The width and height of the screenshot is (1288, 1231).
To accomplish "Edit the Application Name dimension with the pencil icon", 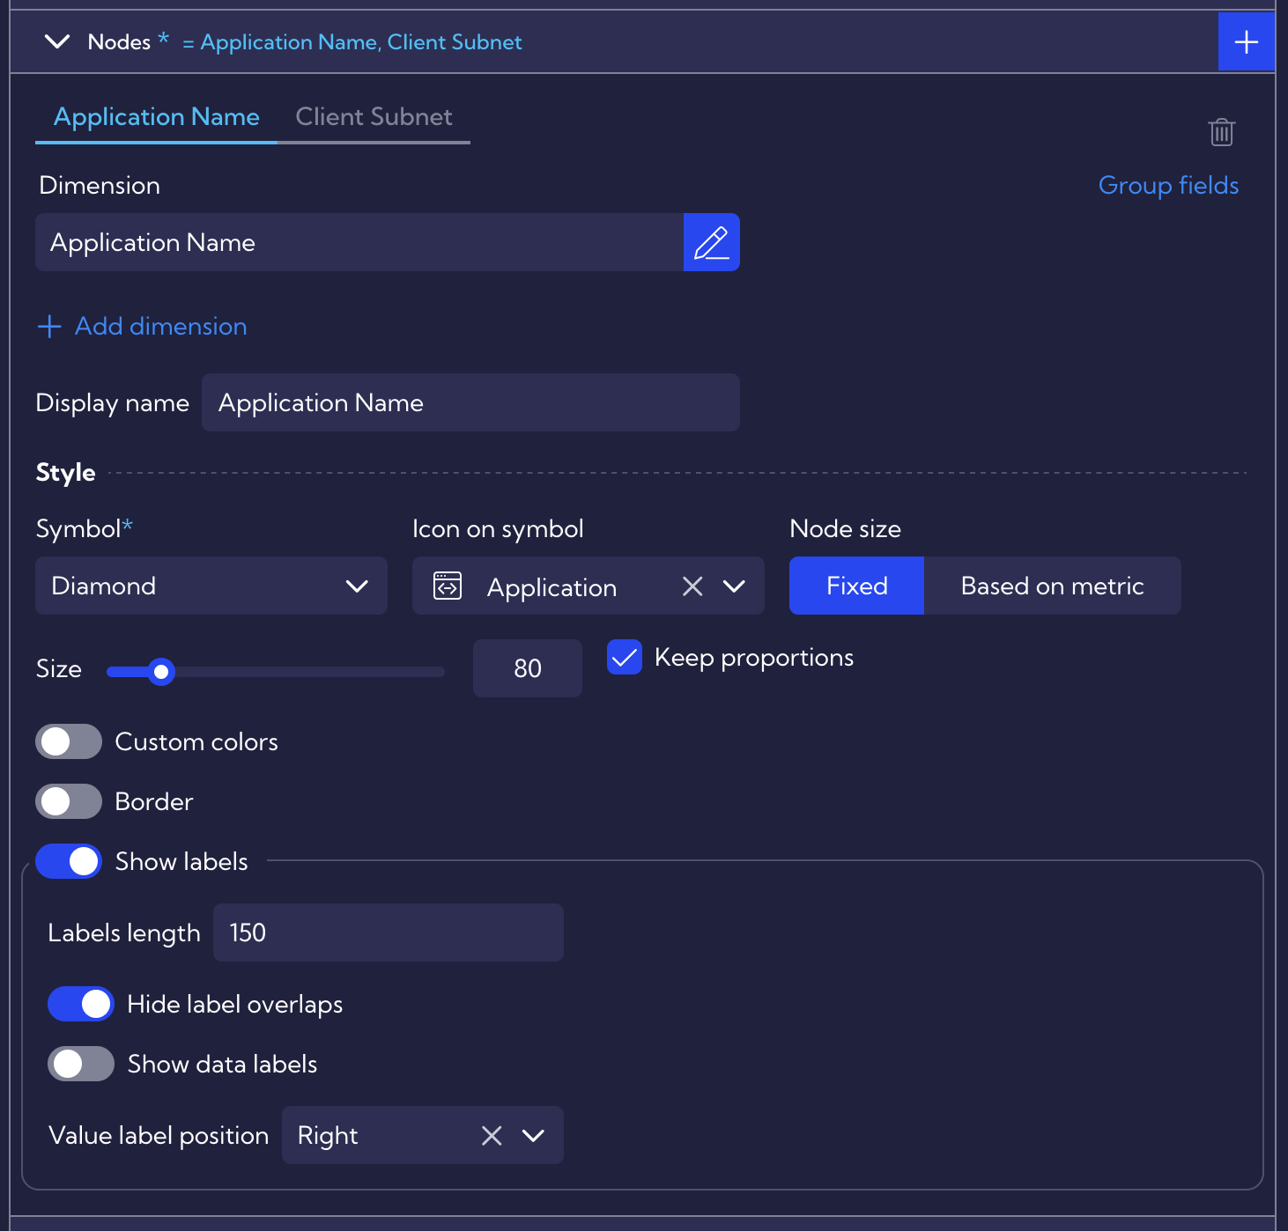I will pyautogui.click(x=711, y=242).
